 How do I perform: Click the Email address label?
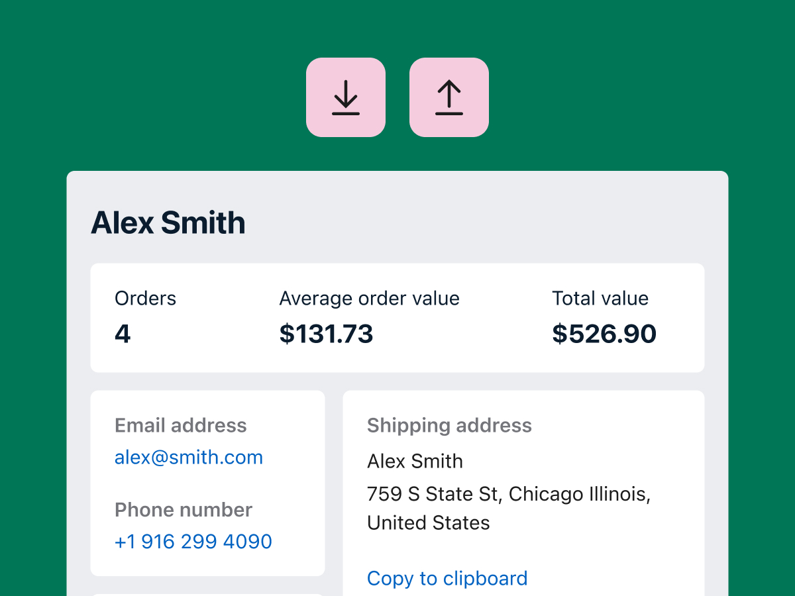pos(181,425)
